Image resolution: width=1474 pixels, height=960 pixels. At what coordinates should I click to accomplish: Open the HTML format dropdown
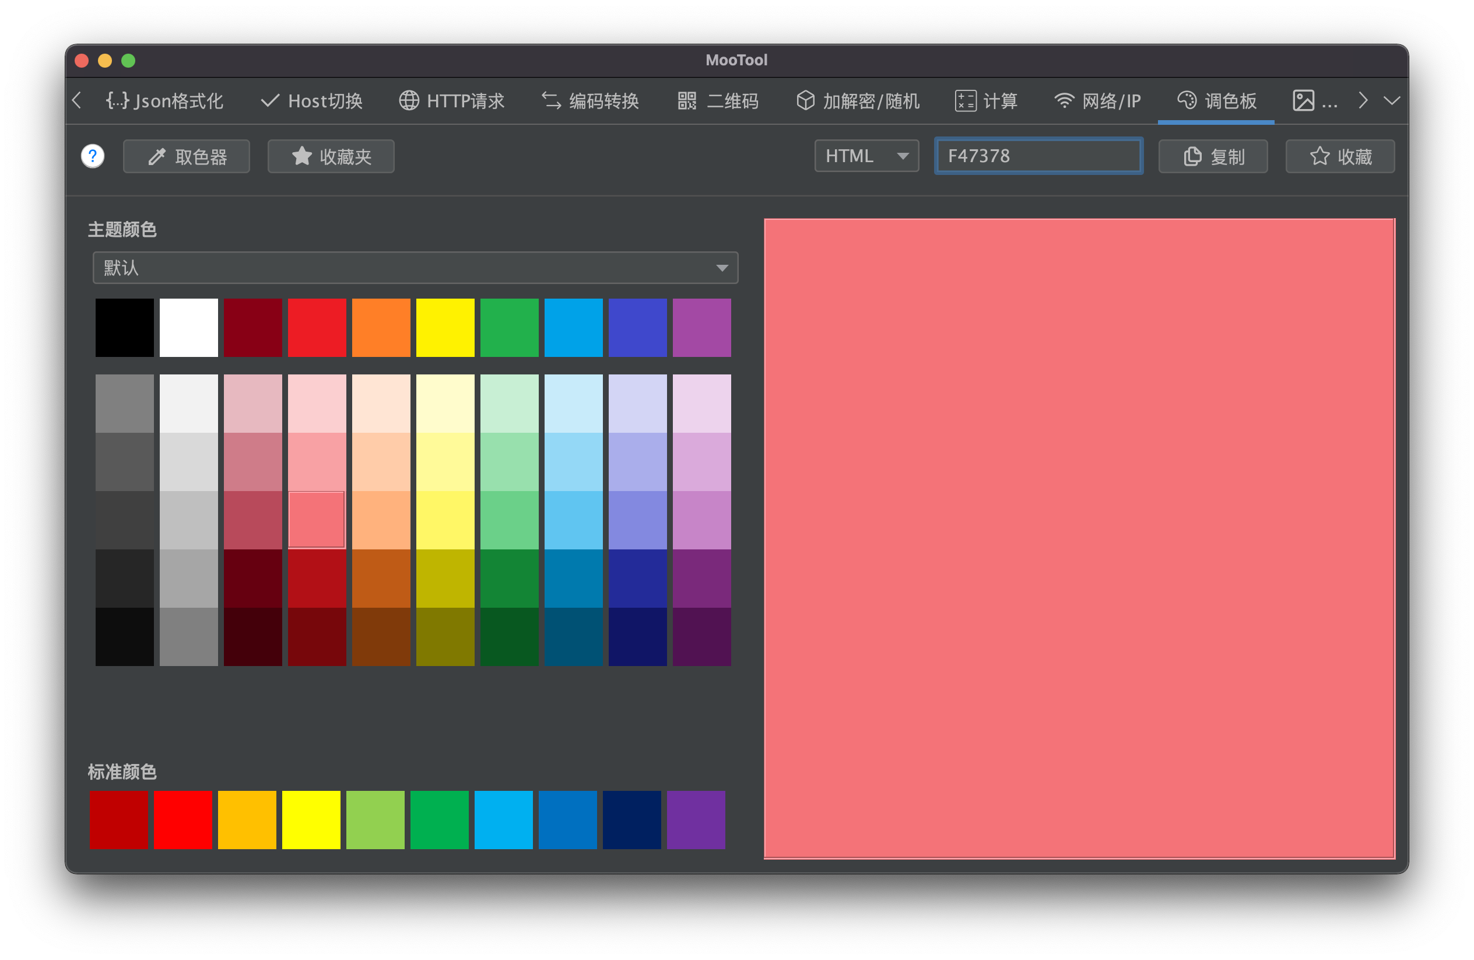[866, 156]
